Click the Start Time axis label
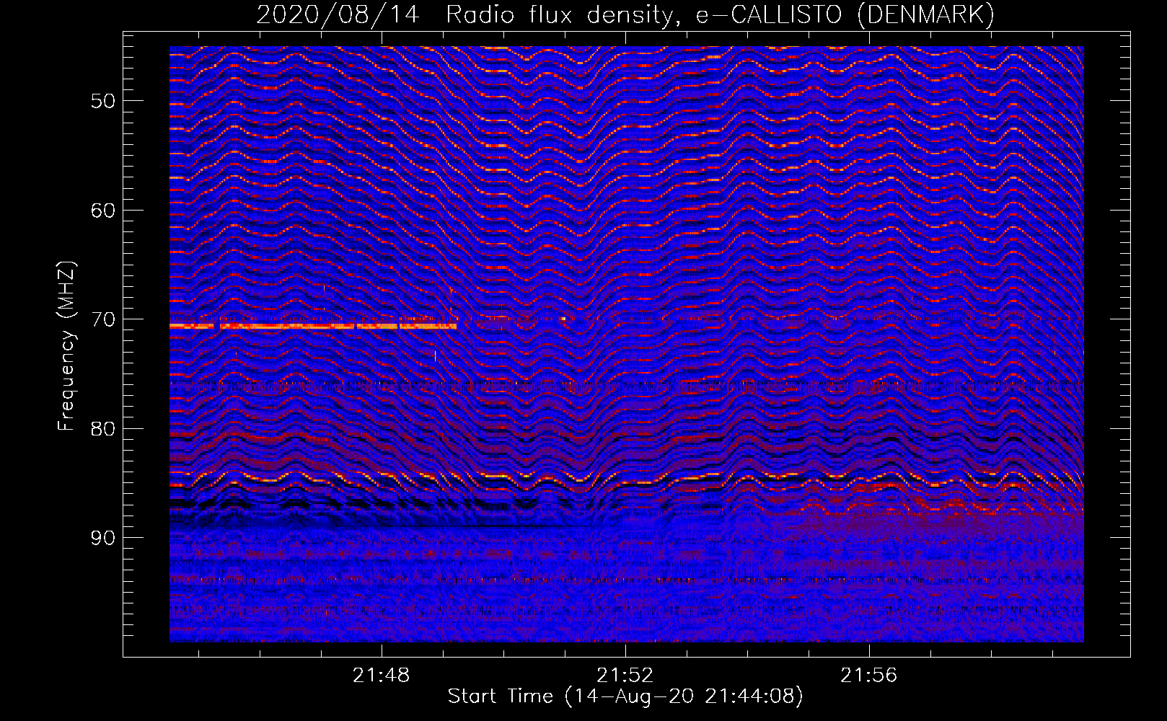This screenshot has width=1167, height=721. (625, 696)
